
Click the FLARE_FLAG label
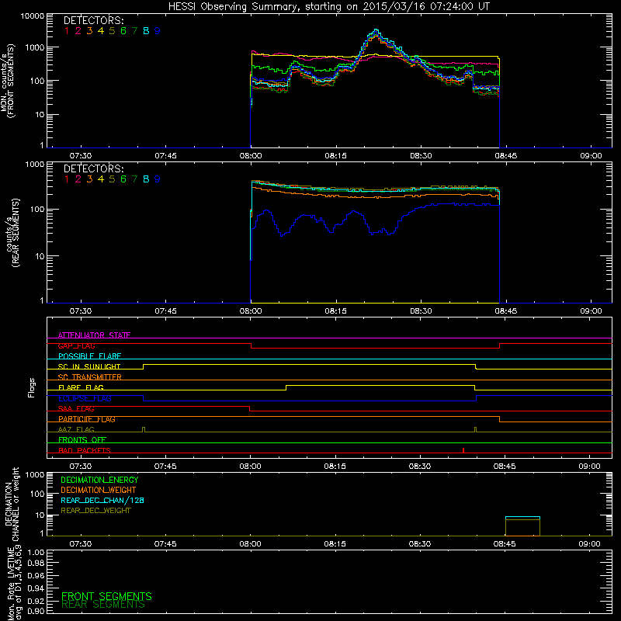coord(81,387)
